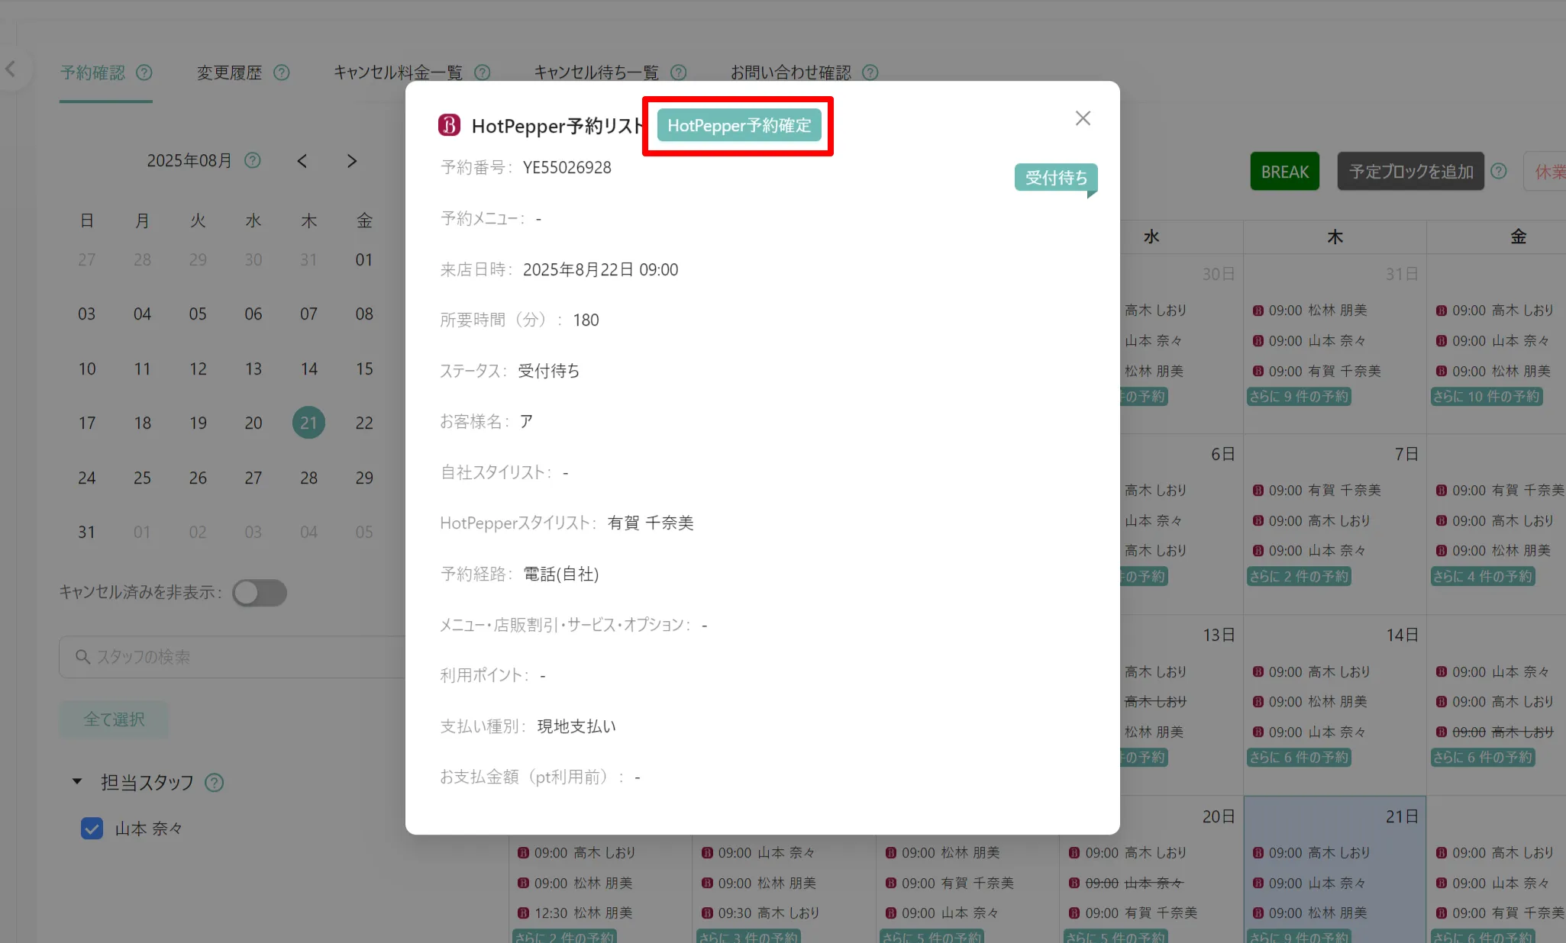Screen dimensions: 1566x943
Task: Click help icon next to 変更履歴
Action: click(281, 72)
